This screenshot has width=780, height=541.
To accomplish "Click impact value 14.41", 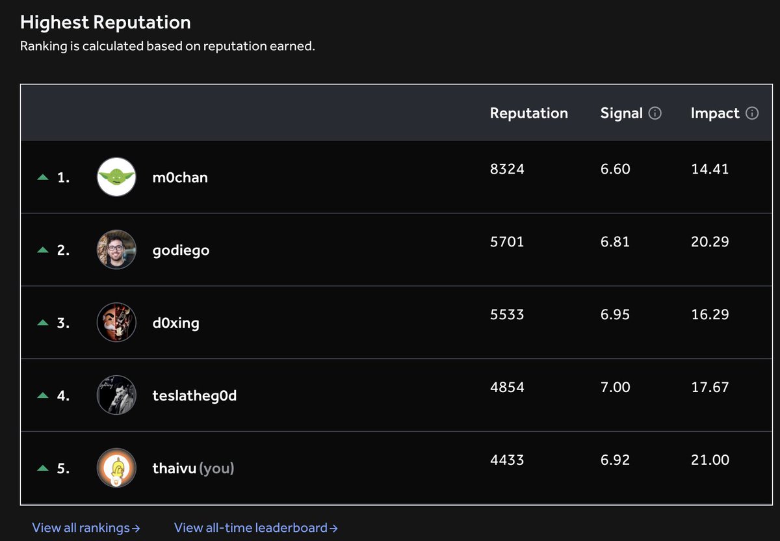I will pyautogui.click(x=710, y=169).
